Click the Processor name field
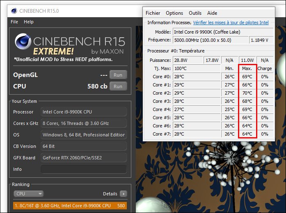The width and height of the screenshot is (286, 213). 83,112
